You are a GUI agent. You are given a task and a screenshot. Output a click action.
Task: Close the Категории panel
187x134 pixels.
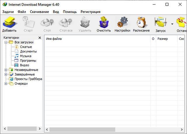[x=40, y=38]
